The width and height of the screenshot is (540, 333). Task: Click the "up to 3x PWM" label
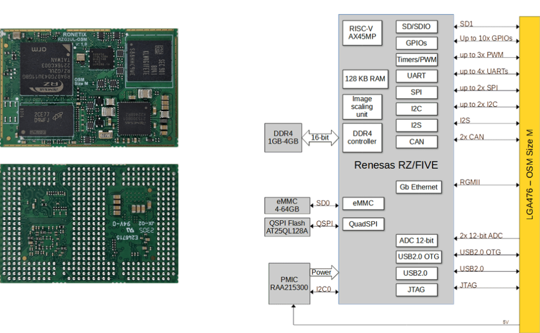482,55
